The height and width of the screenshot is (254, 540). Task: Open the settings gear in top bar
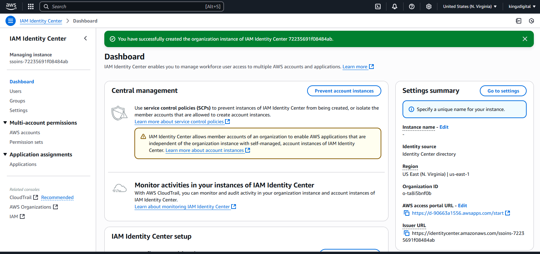(x=429, y=6)
